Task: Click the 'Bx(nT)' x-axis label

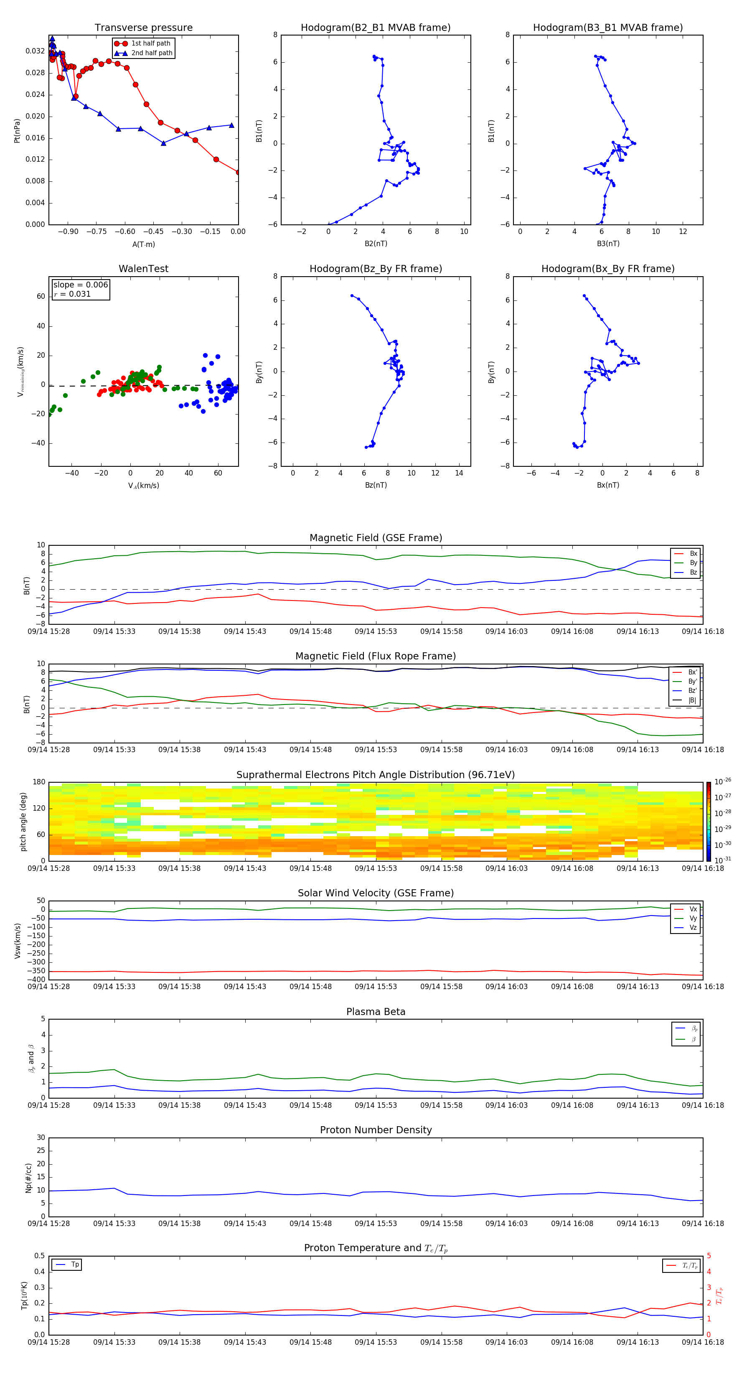Action: 608,485
